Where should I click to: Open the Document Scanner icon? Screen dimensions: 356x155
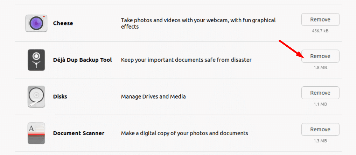pyautogui.click(x=36, y=133)
